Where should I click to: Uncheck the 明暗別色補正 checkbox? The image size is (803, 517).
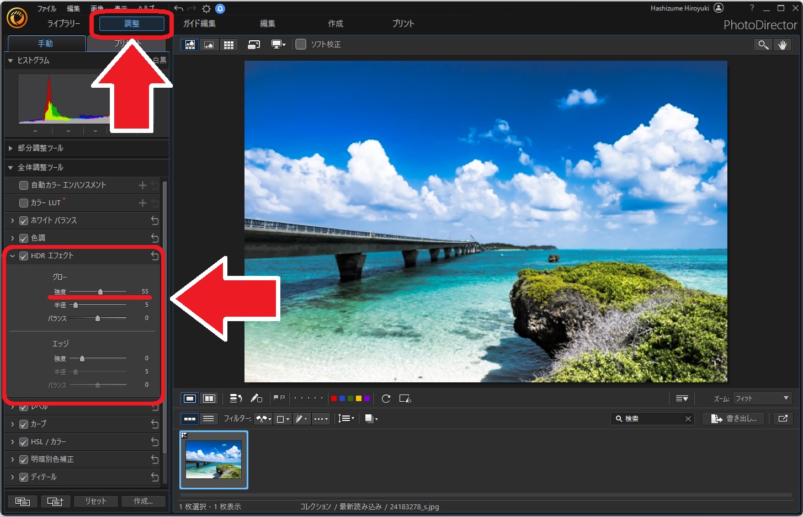pos(24,460)
